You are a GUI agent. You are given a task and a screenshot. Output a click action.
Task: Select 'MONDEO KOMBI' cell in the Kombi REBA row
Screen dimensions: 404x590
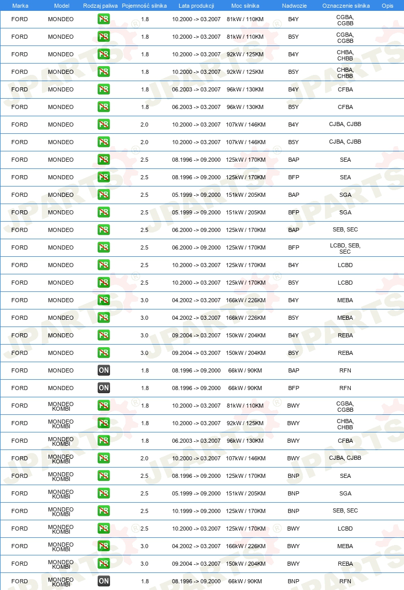point(61,564)
